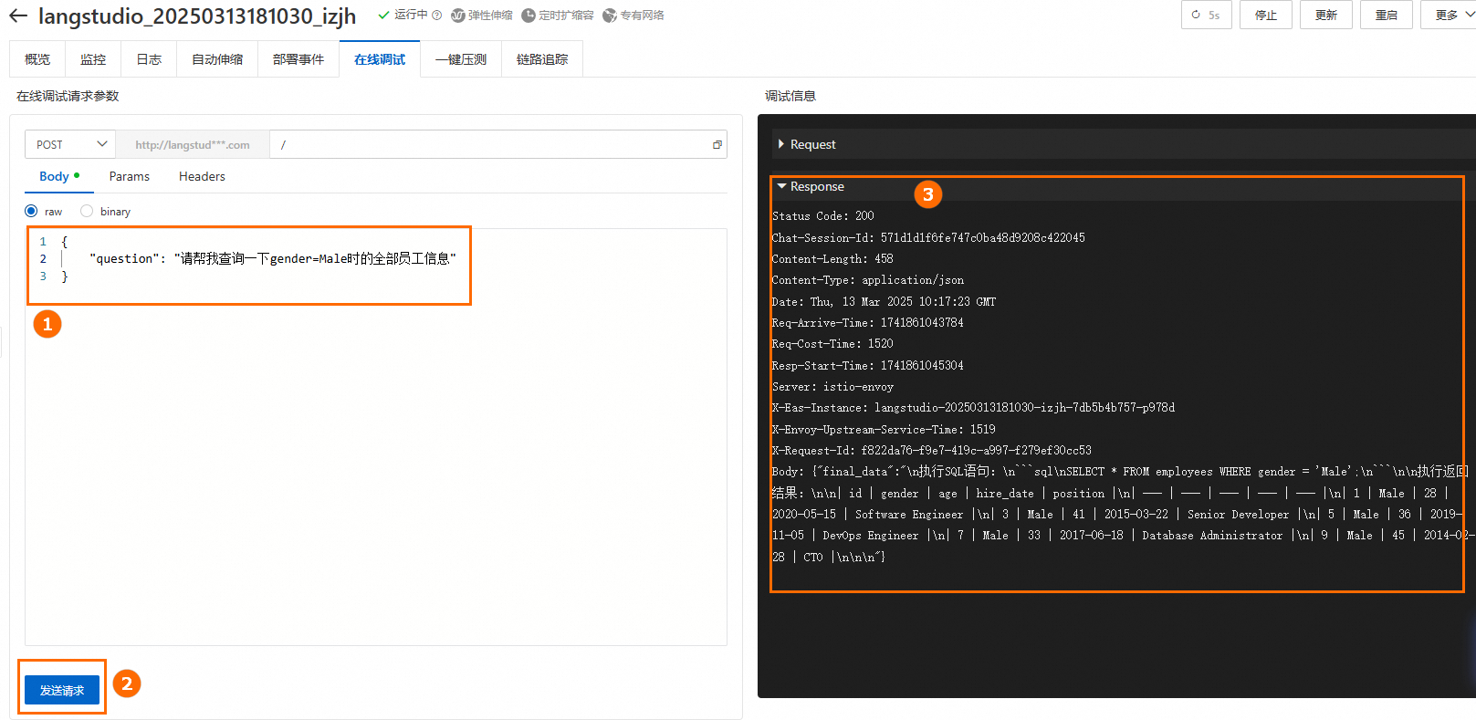1476x720 pixels.
Task: Click the response Body SQL statement line
Action: point(1120,472)
